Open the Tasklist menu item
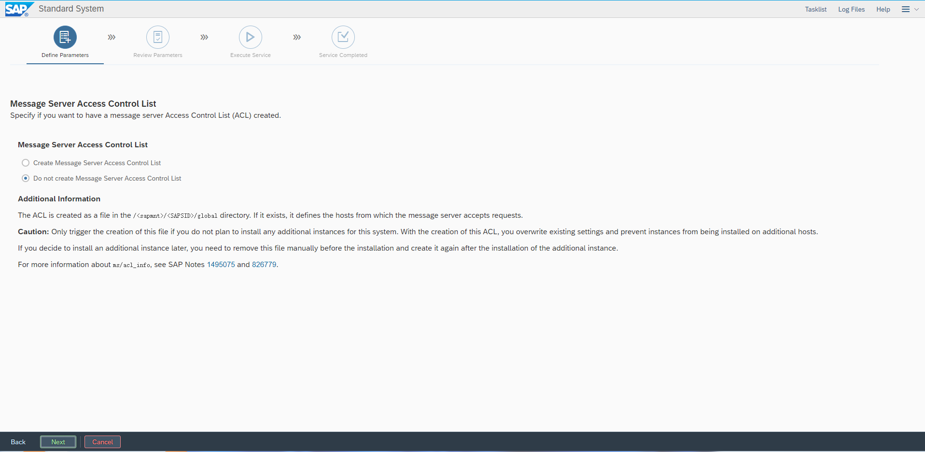This screenshot has height=452, width=925. pyautogui.click(x=815, y=9)
